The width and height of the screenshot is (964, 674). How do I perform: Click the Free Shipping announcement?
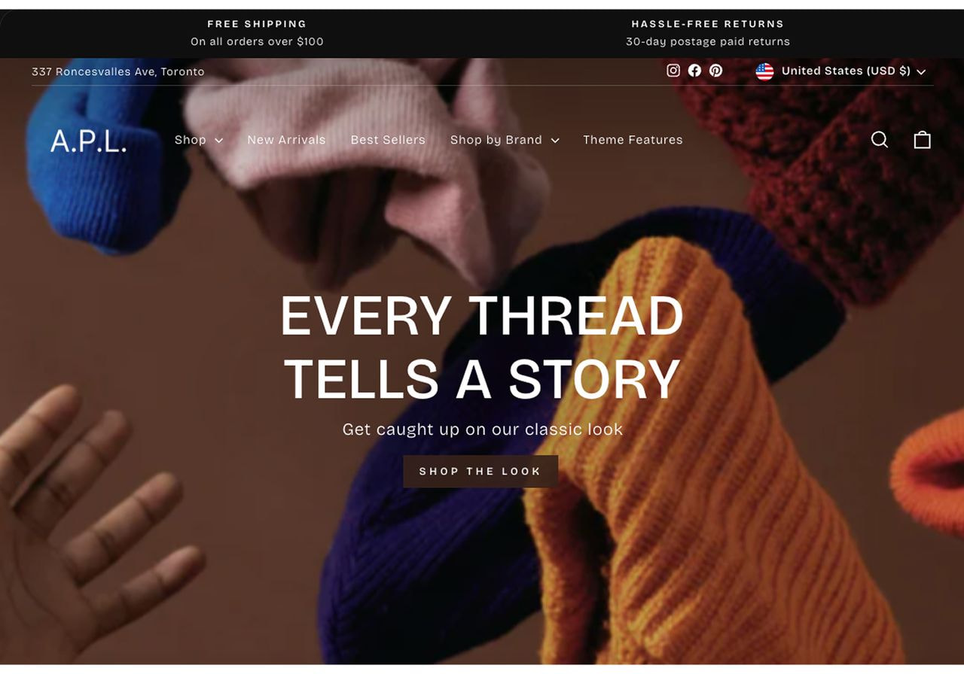point(257,33)
